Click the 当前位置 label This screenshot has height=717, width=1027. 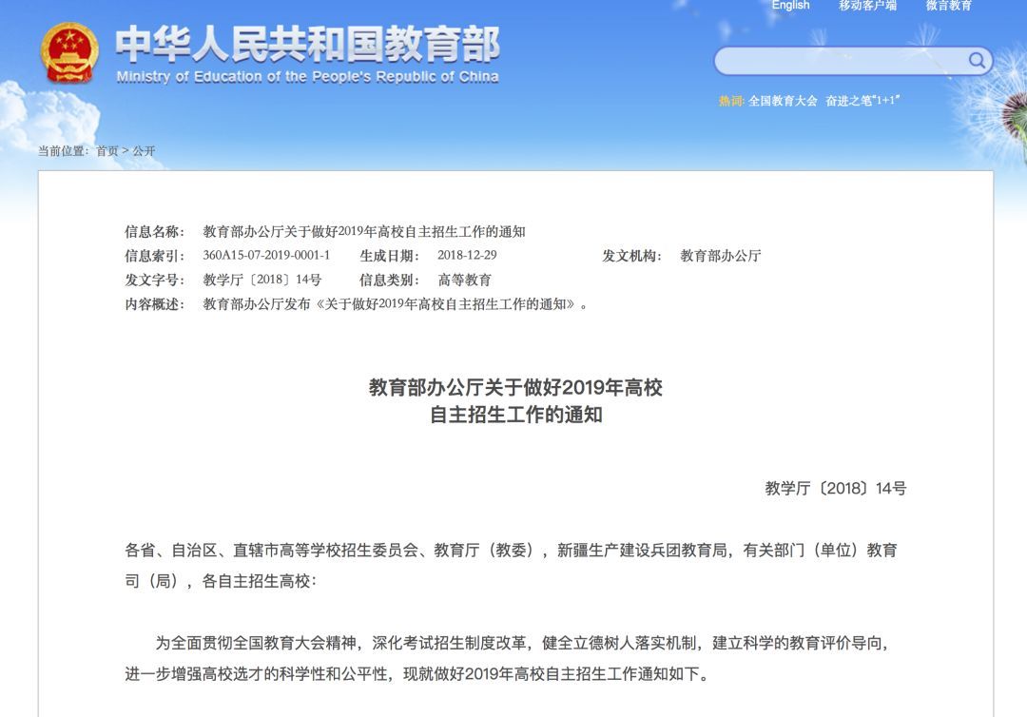click(x=63, y=151)
